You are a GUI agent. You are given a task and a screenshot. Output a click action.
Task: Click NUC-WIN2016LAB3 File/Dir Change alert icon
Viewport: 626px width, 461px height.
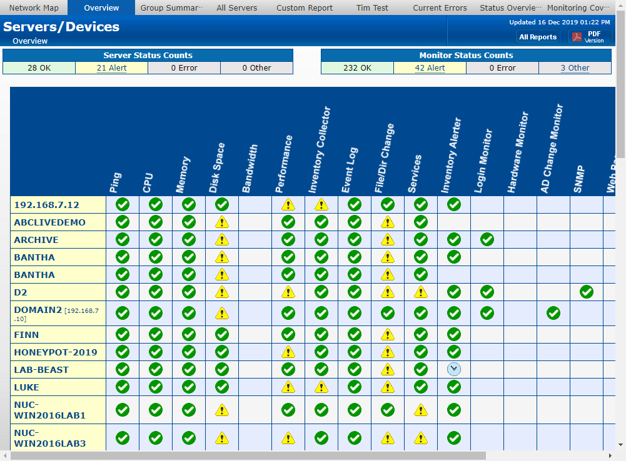click(387, 439)
